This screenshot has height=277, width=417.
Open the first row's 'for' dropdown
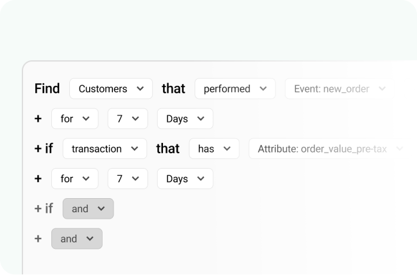click(74, 119)
